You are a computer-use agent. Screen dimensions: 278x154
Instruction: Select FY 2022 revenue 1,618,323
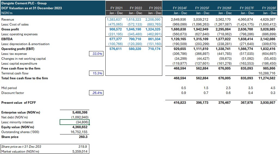(133, 20)
